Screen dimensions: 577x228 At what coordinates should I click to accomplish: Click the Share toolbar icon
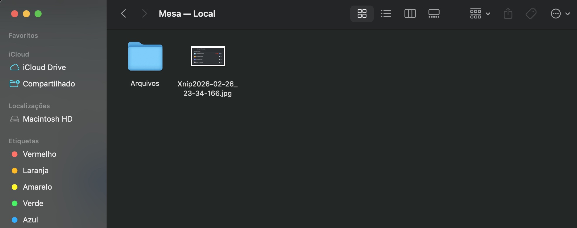tap(508, 13)
